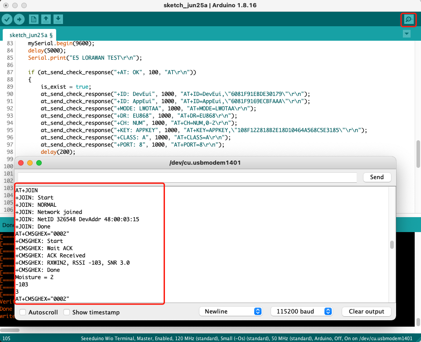The image size is (421, 342).
Task: Click line number 105 in the status bar
Action: click(x=6, y=338)
